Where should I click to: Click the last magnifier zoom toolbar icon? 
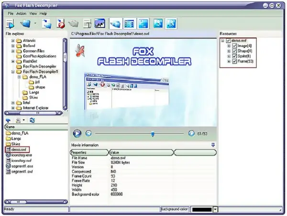171,23
